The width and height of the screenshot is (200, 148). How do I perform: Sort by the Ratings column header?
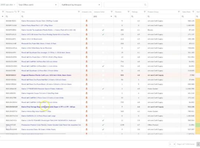tap(135, 12)
